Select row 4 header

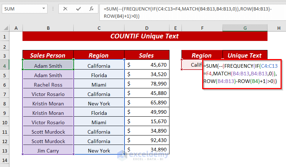[x=5, y=66]
